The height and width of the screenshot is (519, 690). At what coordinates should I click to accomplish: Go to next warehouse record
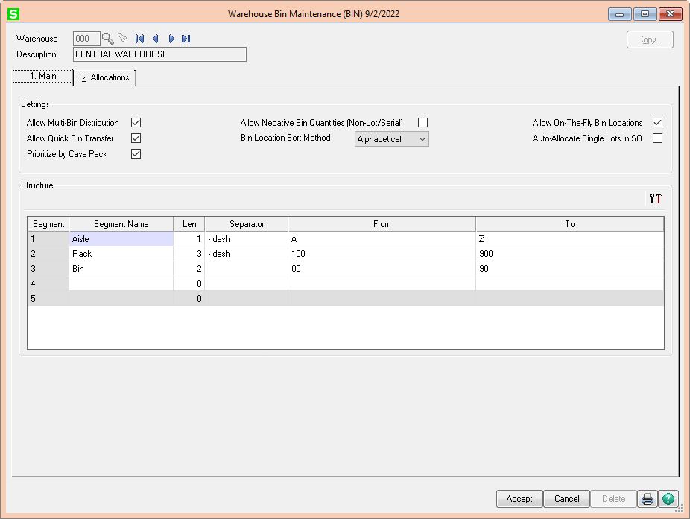(x=171, y=39)
